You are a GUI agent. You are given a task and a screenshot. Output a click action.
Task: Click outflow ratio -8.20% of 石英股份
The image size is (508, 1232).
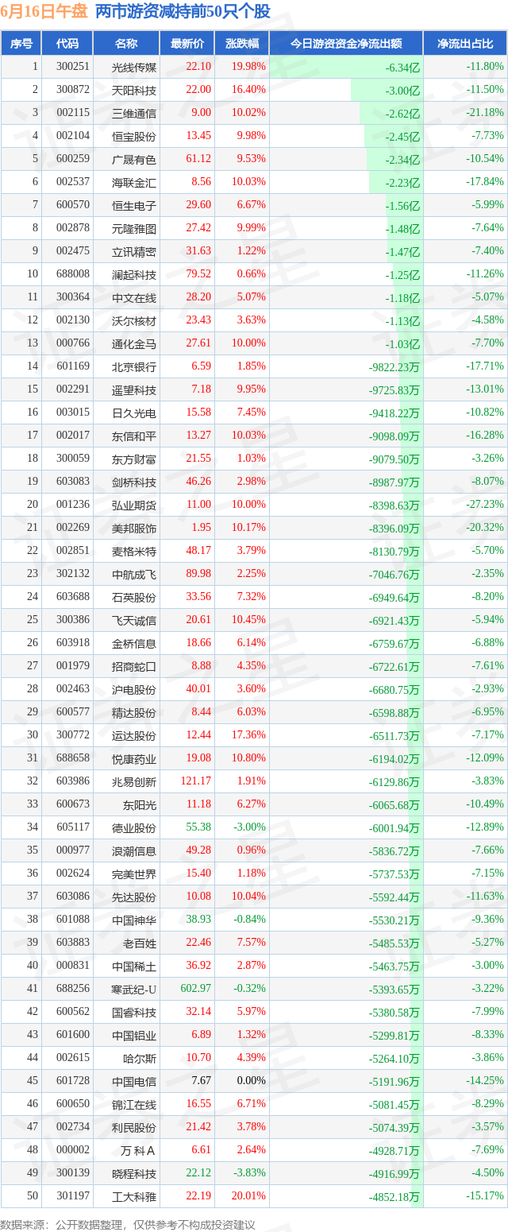point(488,597)
